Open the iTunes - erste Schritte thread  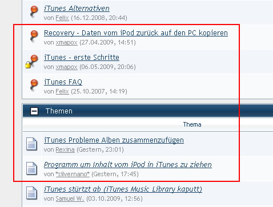pyautogui.click(x=82, y=58)
